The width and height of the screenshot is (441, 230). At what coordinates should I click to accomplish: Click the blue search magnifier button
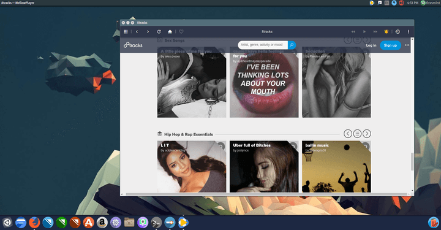pos(292,45)
